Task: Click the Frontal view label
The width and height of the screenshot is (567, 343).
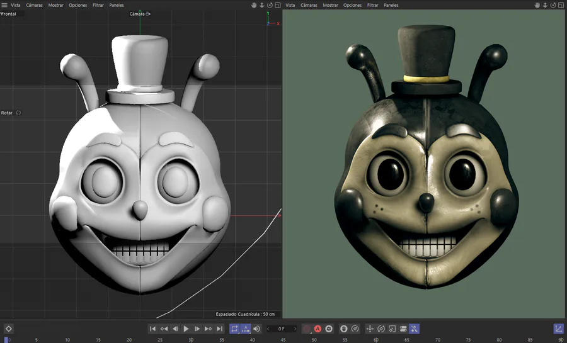Action: click(x=8, y=14)
